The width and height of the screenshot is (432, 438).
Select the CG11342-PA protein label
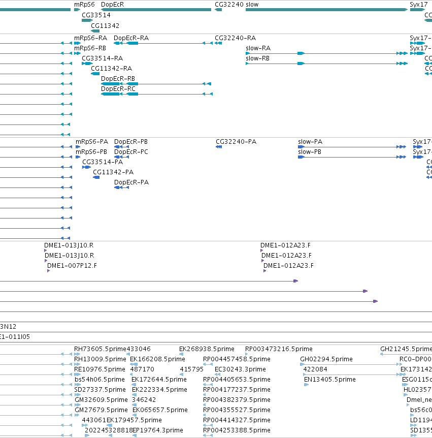(113, 172)
